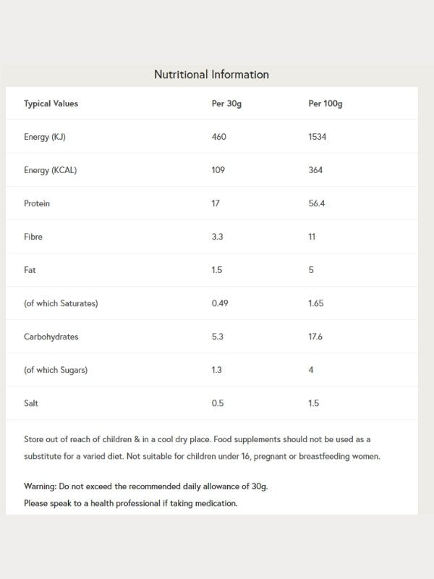
Task: Click the 56.4 protein per 100g value
Action: (317, 203)
